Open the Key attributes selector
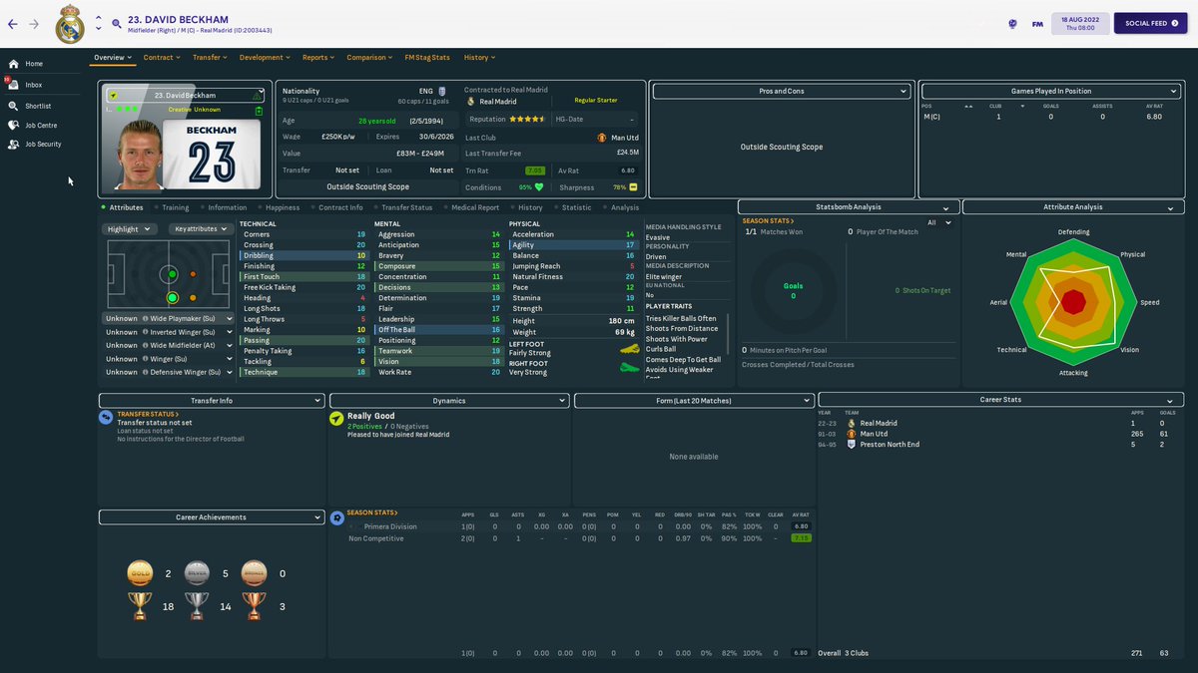The width and height of the screenshot is (1198, 673). coord(202,228)
